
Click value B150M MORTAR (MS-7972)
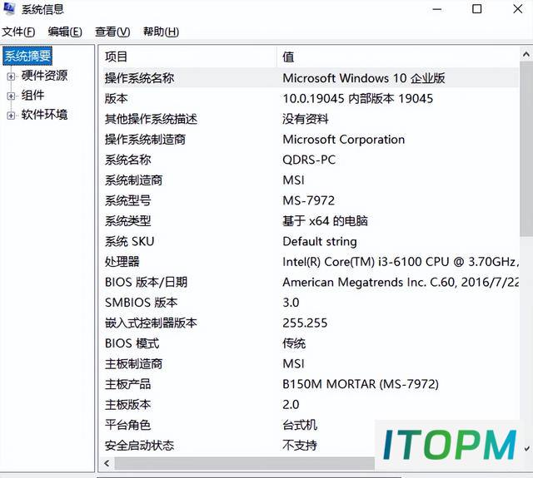(361, 384)
